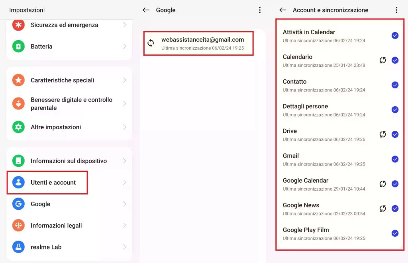Tap the Drive sync entry label

click(x=290, y=131)
